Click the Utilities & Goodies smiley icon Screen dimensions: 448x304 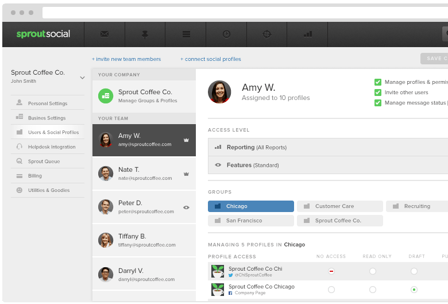point(20,190)
